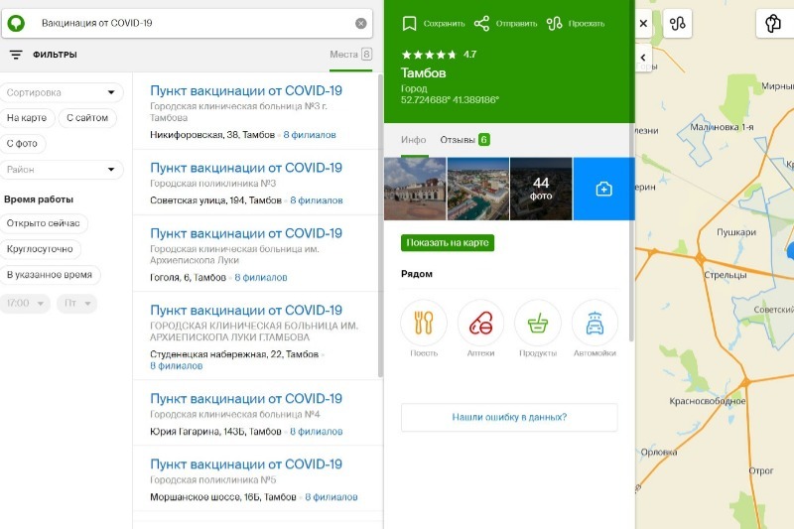Enable the В указанное время filter
This screenshot has width=794, height=529.
(49, 275)
